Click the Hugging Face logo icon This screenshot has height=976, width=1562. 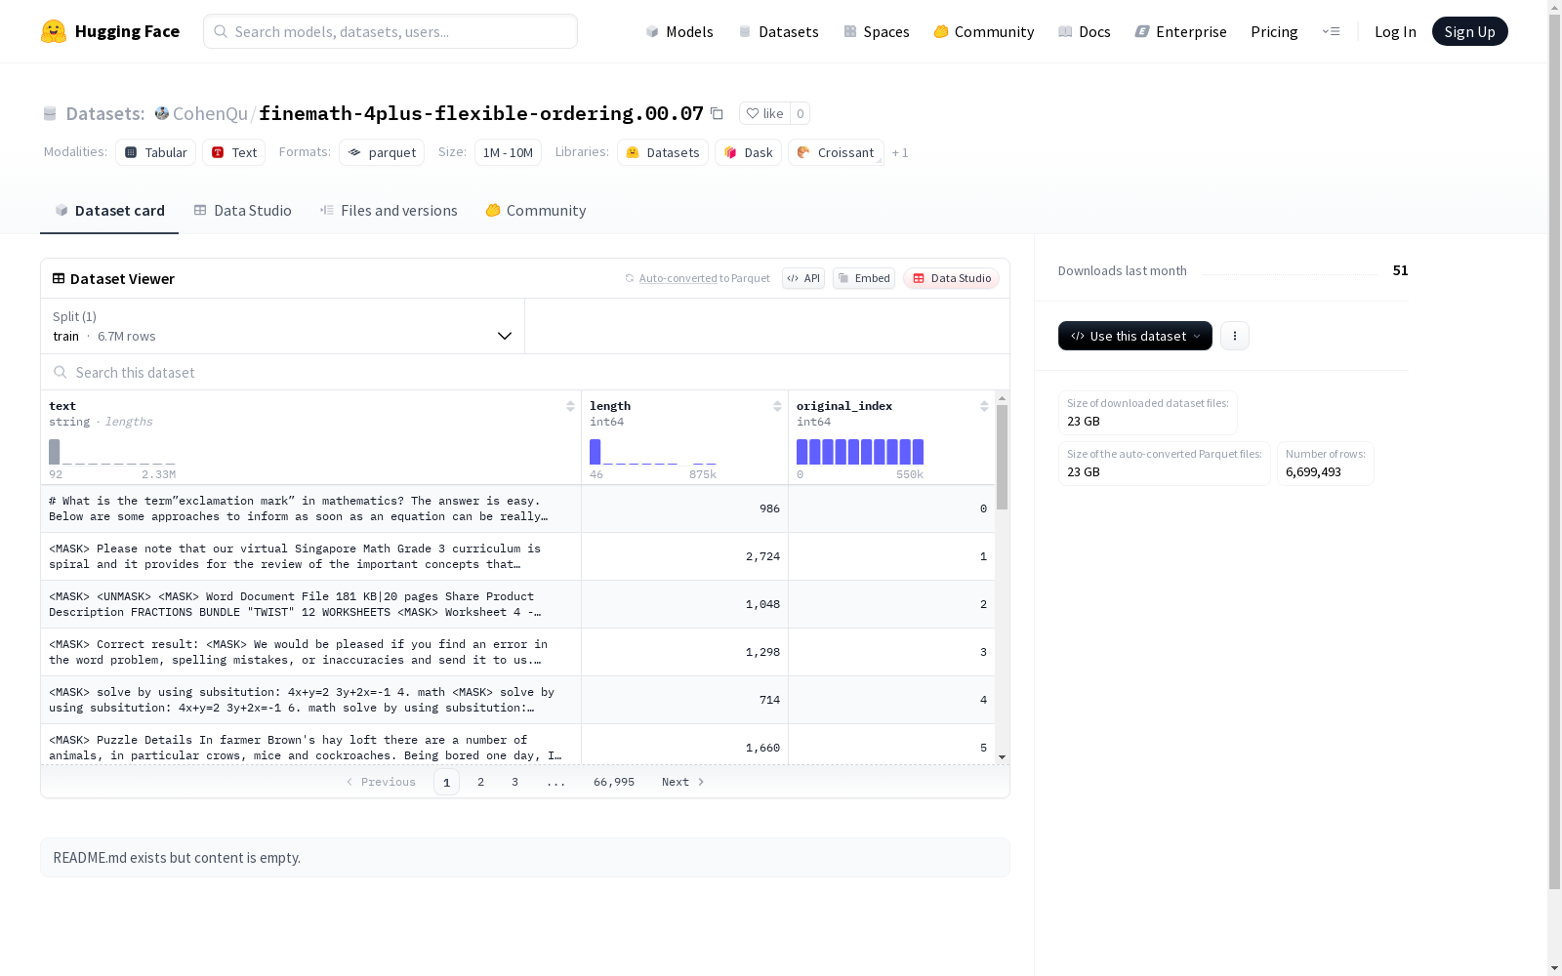click(x=54, y=31)
